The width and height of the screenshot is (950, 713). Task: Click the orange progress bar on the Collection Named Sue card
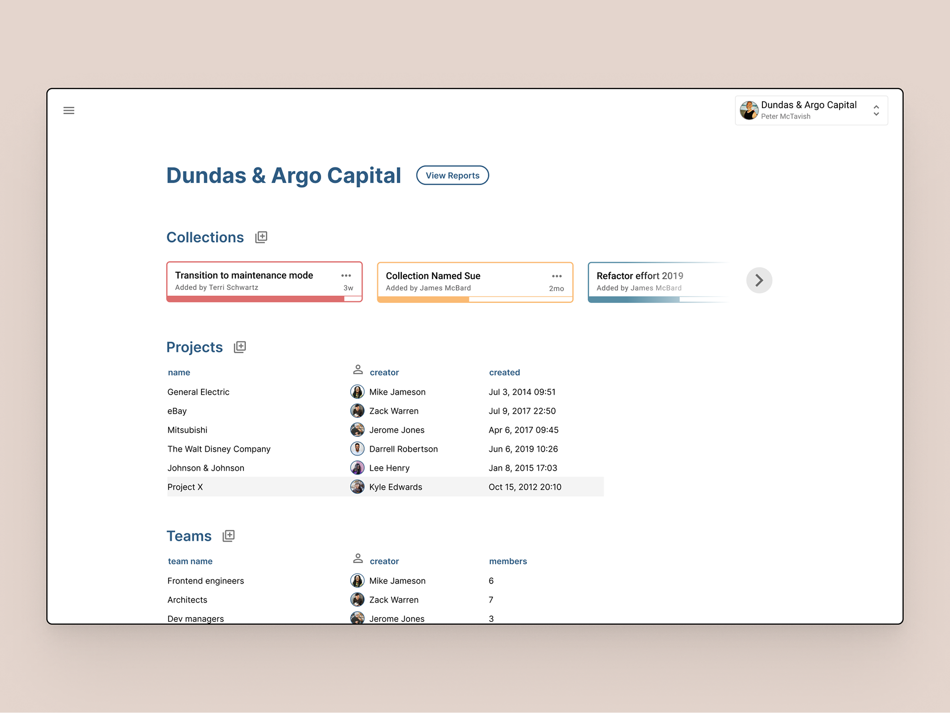pos(475,299)
